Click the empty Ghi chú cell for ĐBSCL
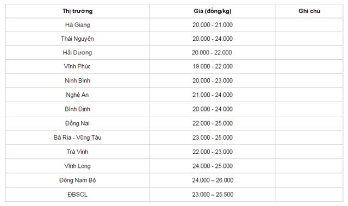 [309, 195]
